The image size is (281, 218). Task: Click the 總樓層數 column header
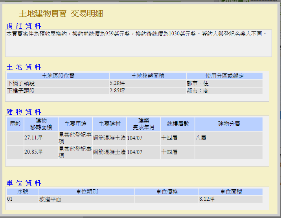tap(178, 124)
